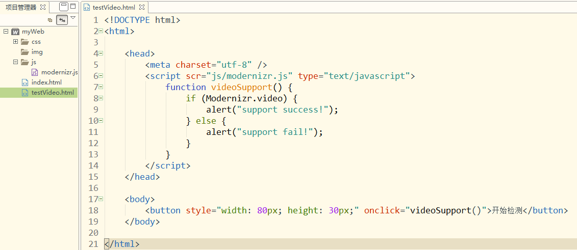577x250 pixels.
Task: Maximize the project manager panel
Action: point(73,6)
